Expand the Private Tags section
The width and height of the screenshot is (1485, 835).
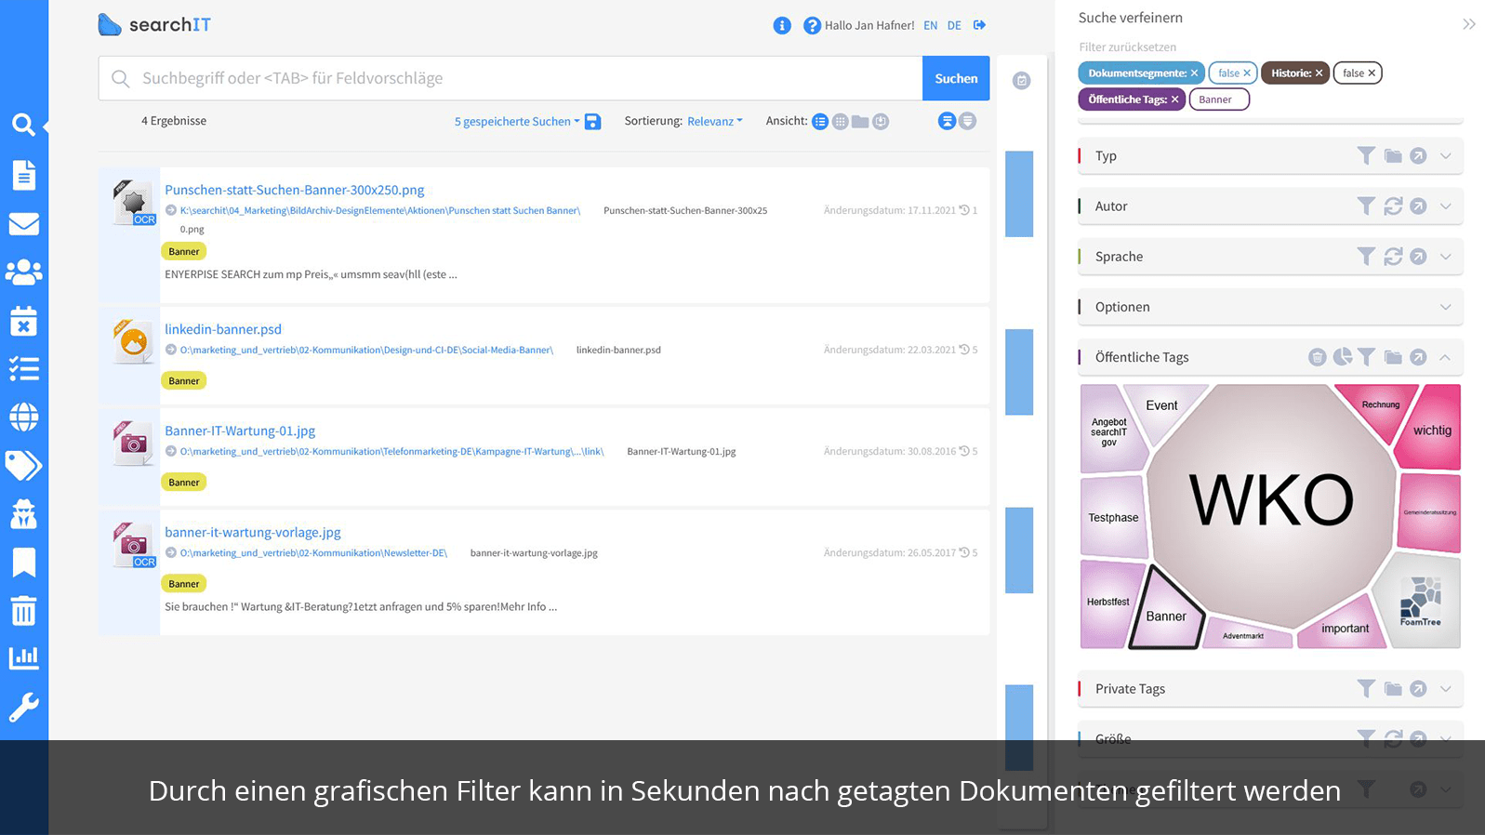1446,688
